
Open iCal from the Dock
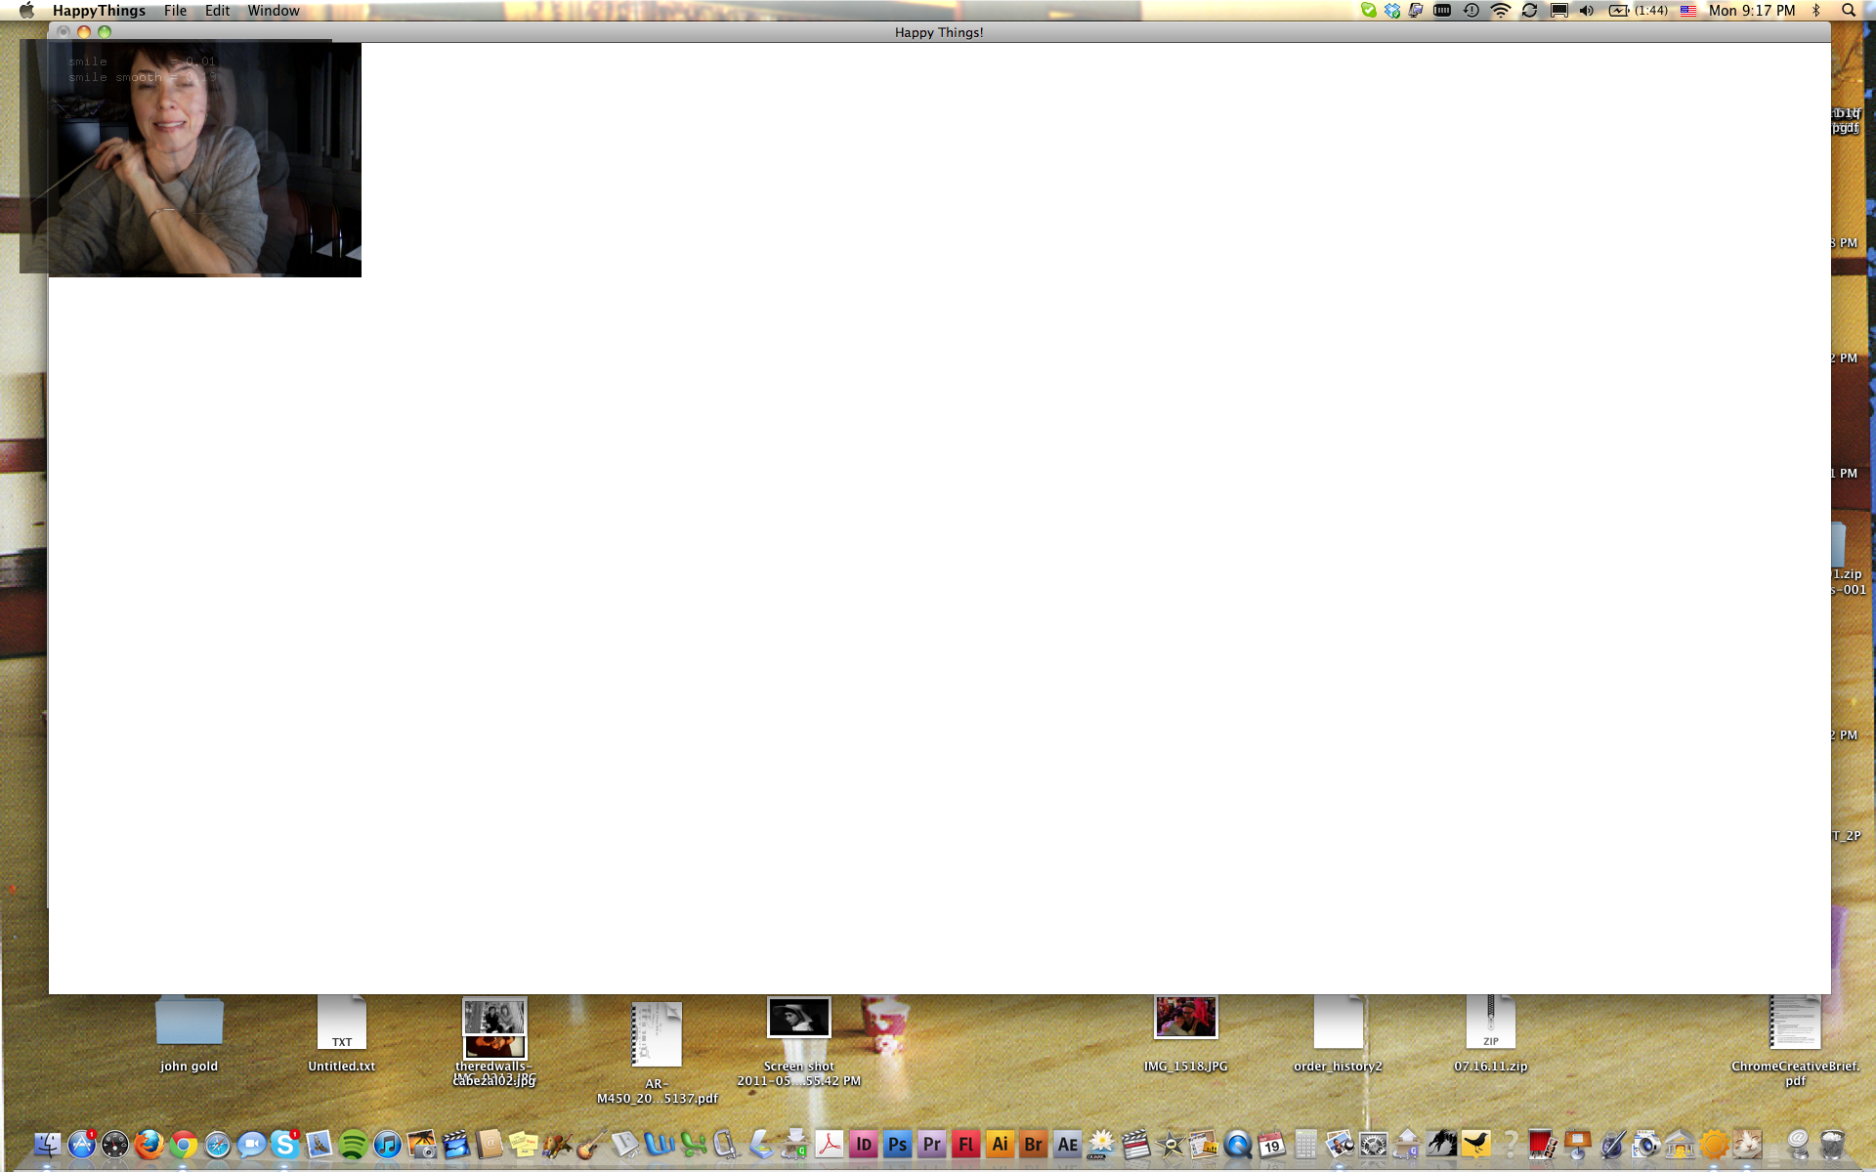point(1272,1144)
